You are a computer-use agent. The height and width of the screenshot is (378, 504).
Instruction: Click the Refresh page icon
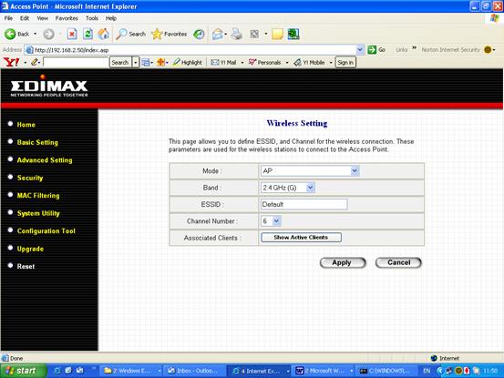pos(87,34)
